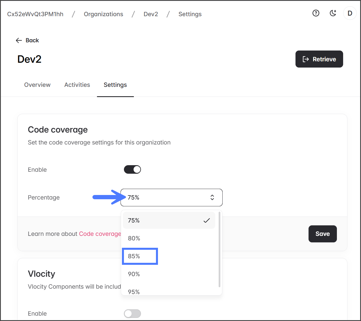
Task: Switch to the Overview tab
Action: [x=37, y=85]
